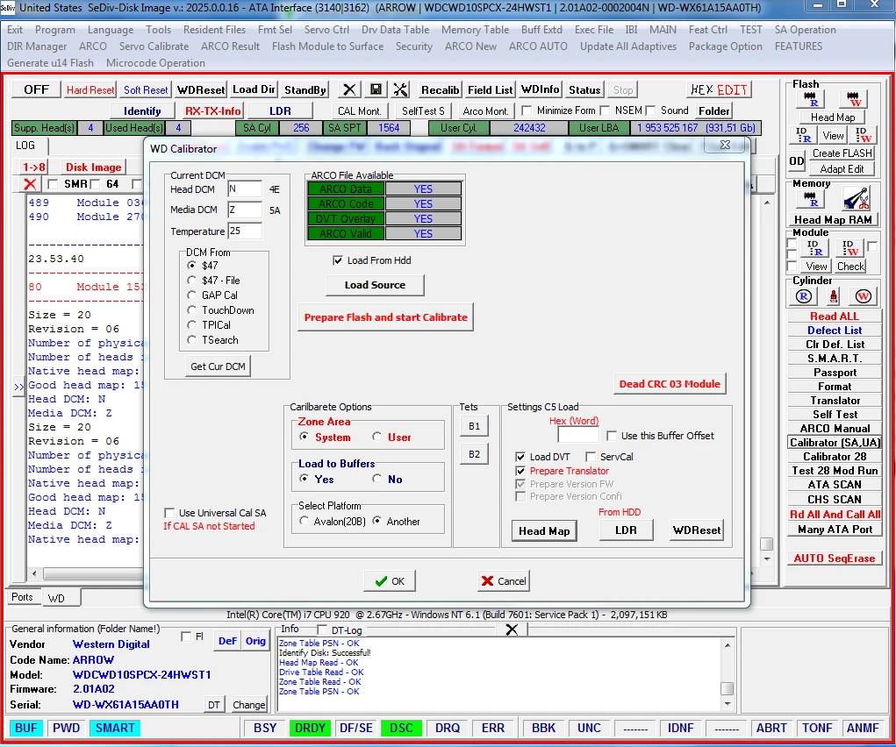Click the Info log scroll down arrow
This screenshot has width=896, height=747.
(728, 703)
